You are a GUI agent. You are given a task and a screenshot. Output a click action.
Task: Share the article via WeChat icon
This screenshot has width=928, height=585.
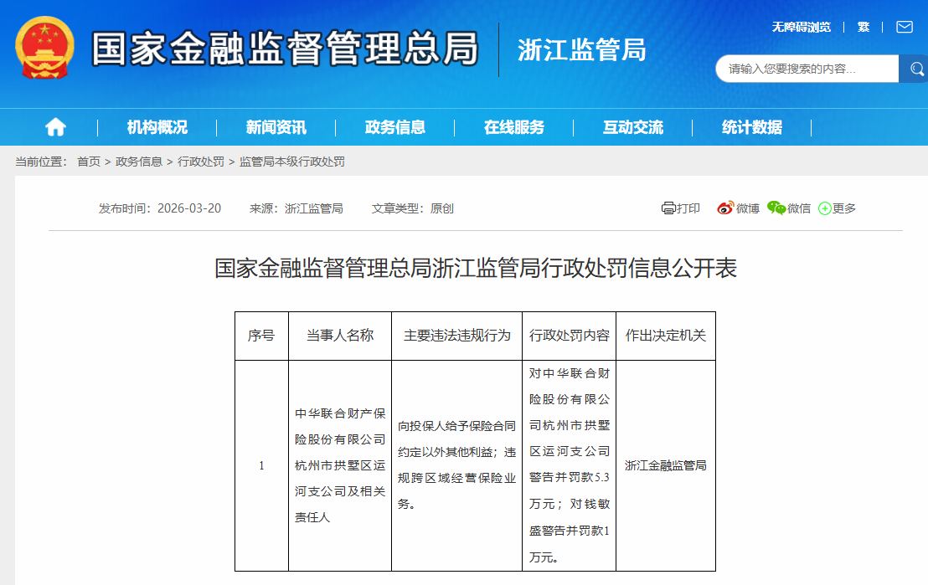coord(776,208)
